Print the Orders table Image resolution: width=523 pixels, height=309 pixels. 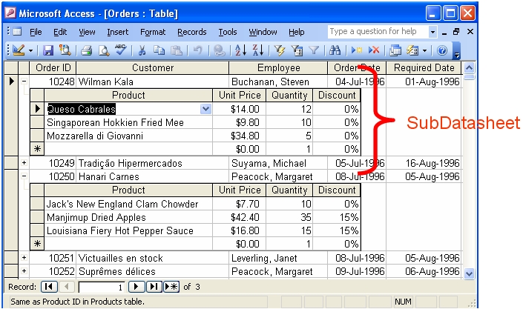[x=87, y=50]
